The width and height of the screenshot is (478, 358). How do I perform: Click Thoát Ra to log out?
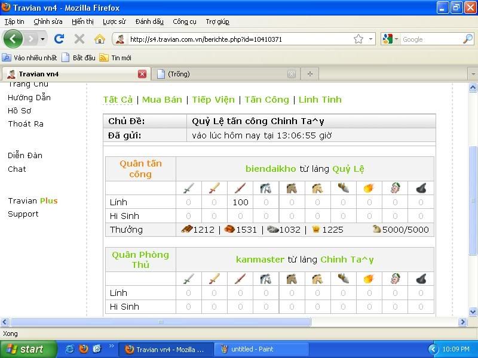coord(26,124)
